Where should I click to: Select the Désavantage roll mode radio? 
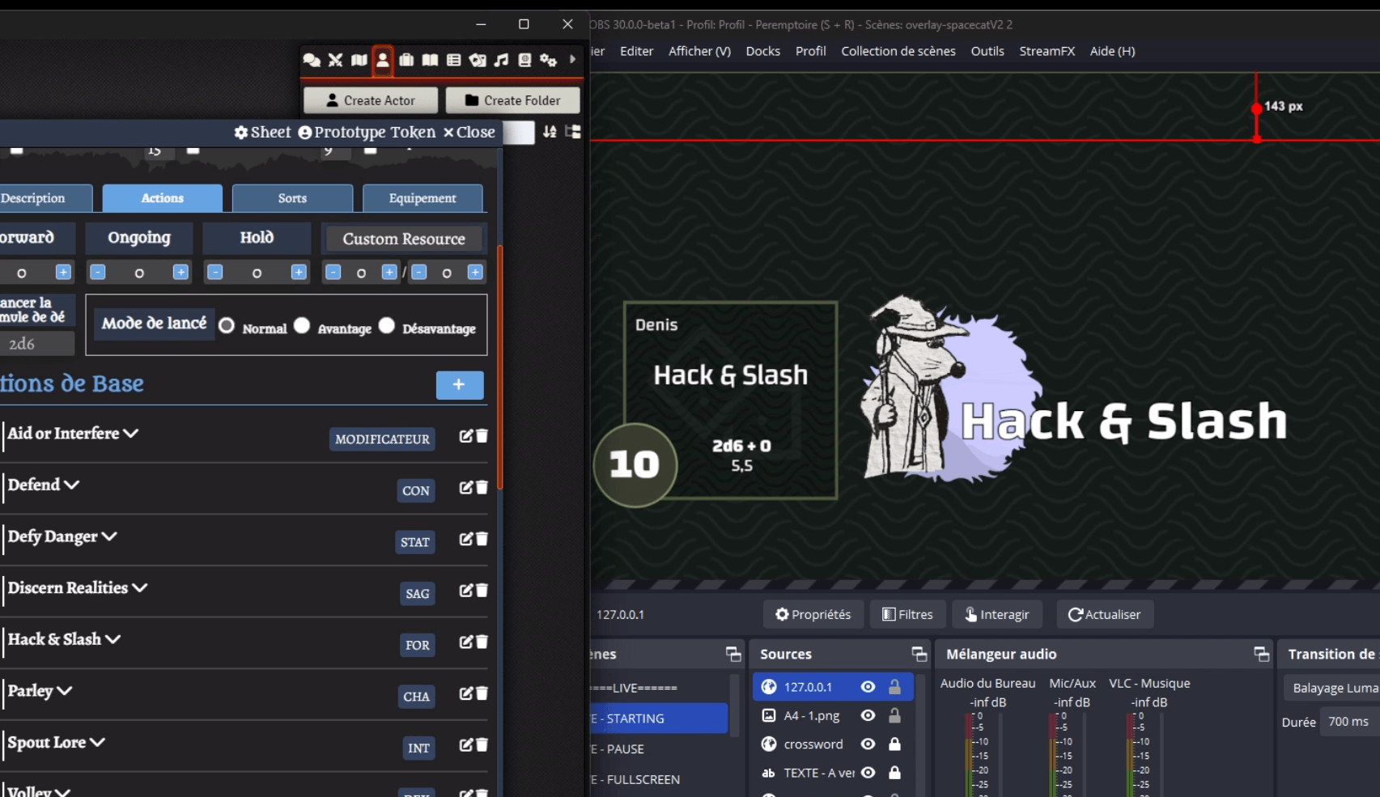click(387, 325)
